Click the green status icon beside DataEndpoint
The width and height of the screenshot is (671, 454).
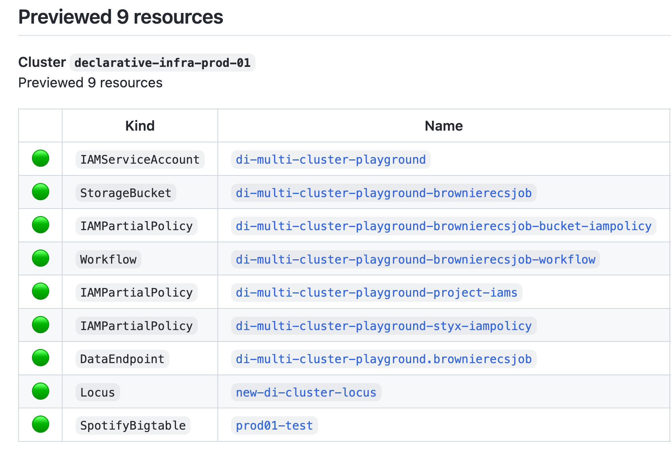click(x=41, y=358)
